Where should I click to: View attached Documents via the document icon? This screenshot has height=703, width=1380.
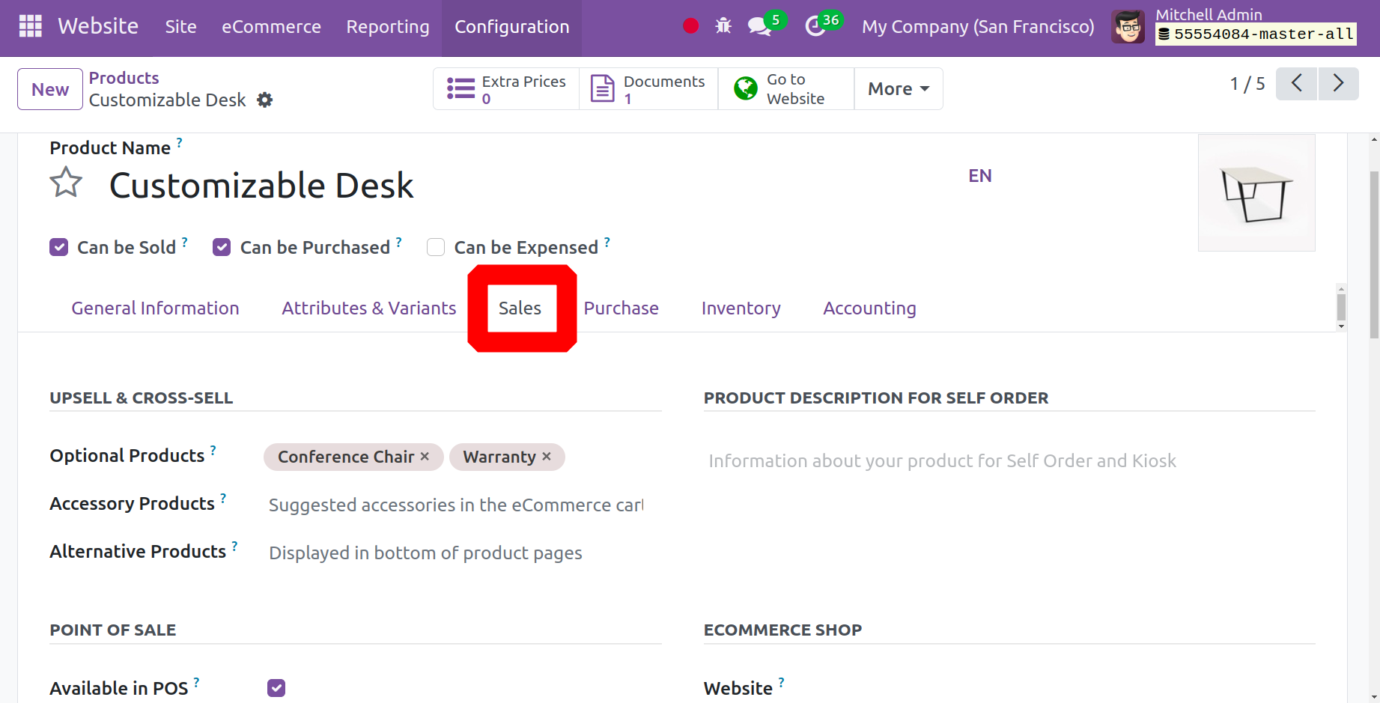602,88
